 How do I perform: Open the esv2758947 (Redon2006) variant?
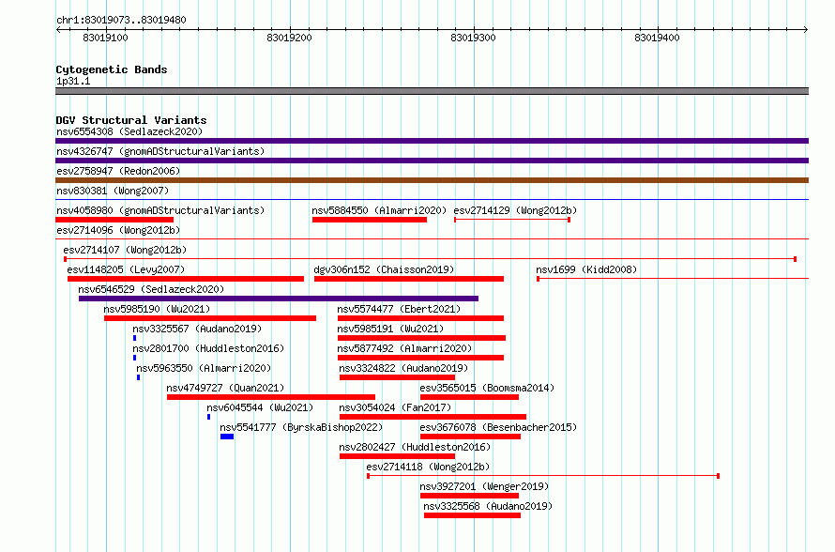pos(118,171)
